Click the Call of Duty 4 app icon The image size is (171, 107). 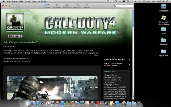(15, 22)
